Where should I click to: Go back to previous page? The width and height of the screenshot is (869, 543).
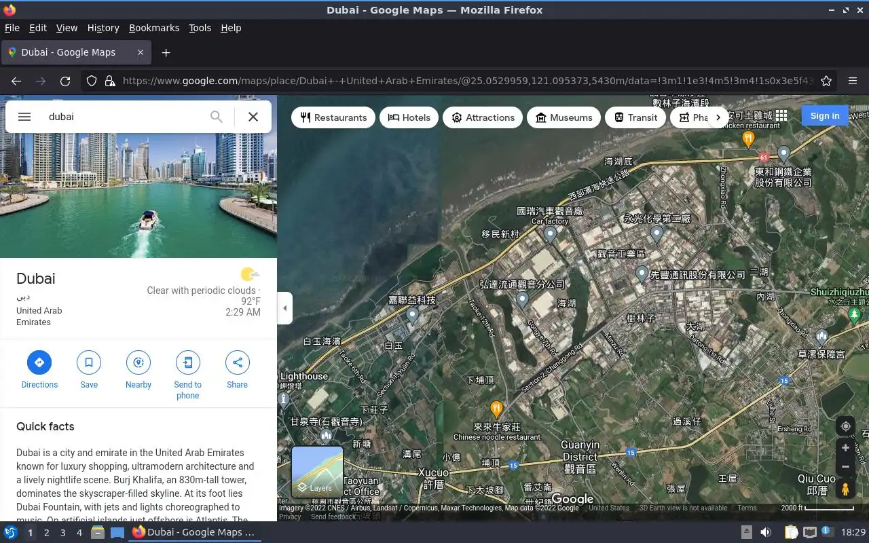16,81
